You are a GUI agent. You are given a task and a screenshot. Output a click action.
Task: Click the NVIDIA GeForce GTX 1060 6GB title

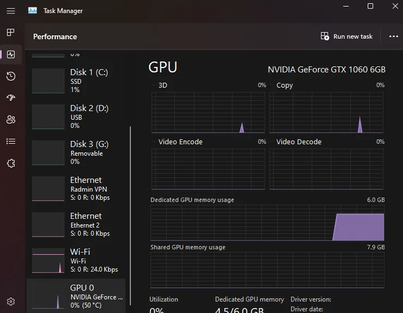326,70
